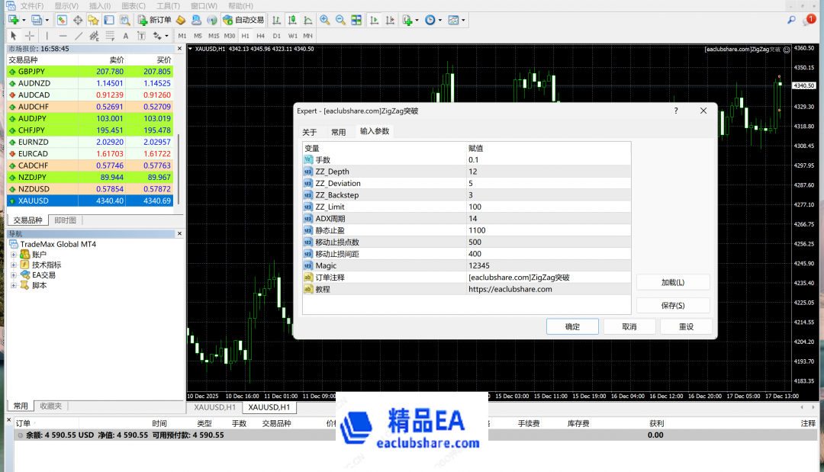Pick the Trendline drawing tool
The height and width of the screenshot is (472, 824).
pyautogui.click(x=79, y=36)
